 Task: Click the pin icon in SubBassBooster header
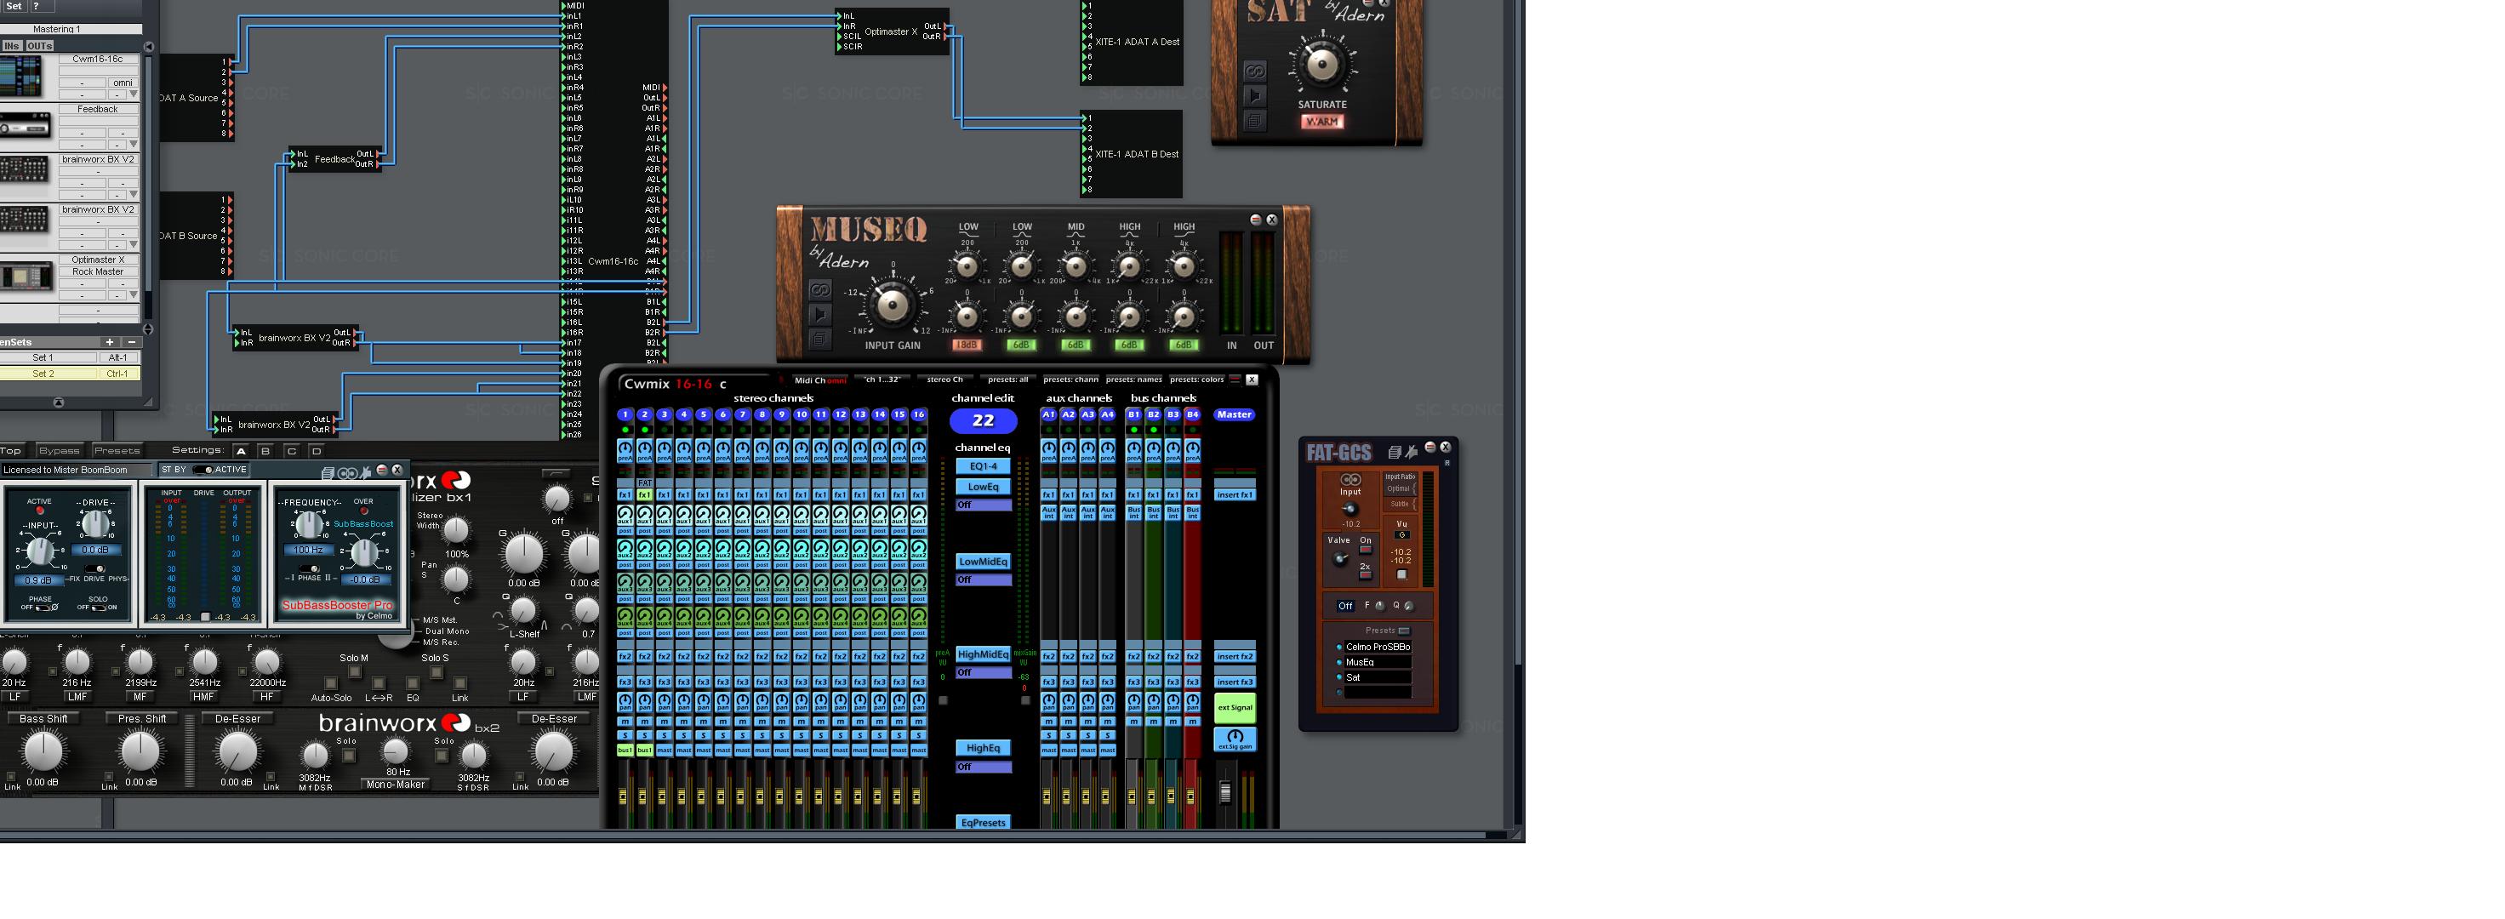click(x=366, y=472)
